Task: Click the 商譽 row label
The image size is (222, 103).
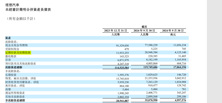Action: coord(8,89)
